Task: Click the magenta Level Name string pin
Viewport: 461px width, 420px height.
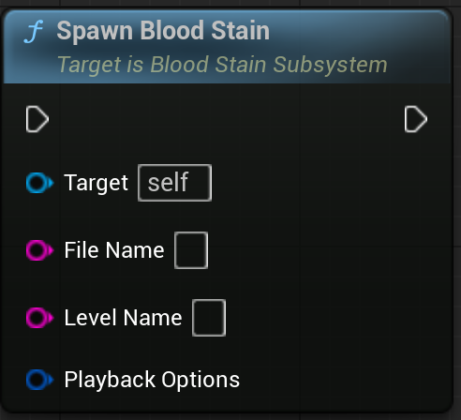Action: click(39, 318)
